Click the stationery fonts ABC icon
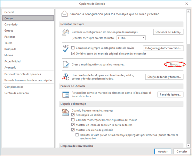The width and height of the screenshot is (192, 156). point(66,77)
